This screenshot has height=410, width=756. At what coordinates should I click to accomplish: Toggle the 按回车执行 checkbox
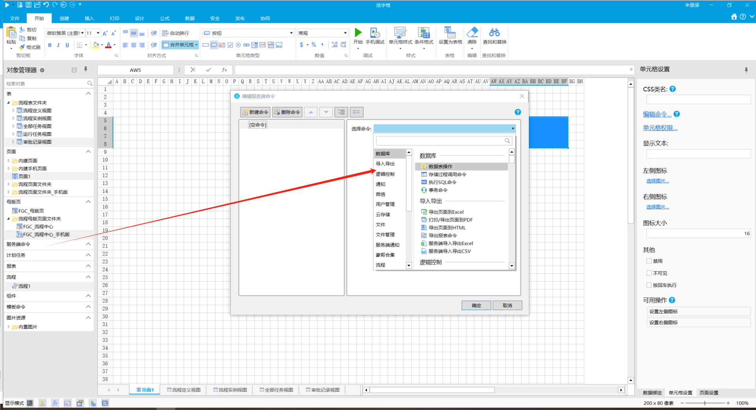click(649, 285)
